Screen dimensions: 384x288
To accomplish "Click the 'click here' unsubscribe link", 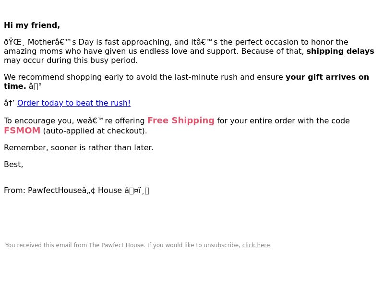I will coord(256,245).
